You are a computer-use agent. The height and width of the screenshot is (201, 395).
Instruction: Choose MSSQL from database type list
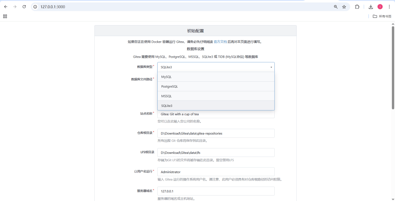coord(216,96)
